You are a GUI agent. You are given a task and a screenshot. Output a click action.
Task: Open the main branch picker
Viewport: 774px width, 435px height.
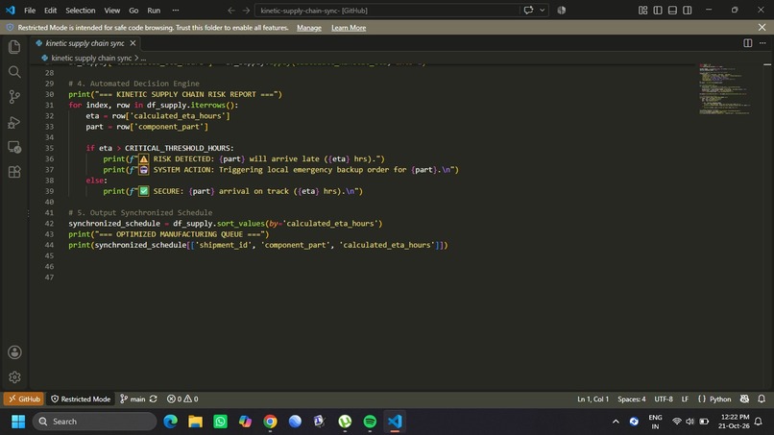click(x=133, y=399)
